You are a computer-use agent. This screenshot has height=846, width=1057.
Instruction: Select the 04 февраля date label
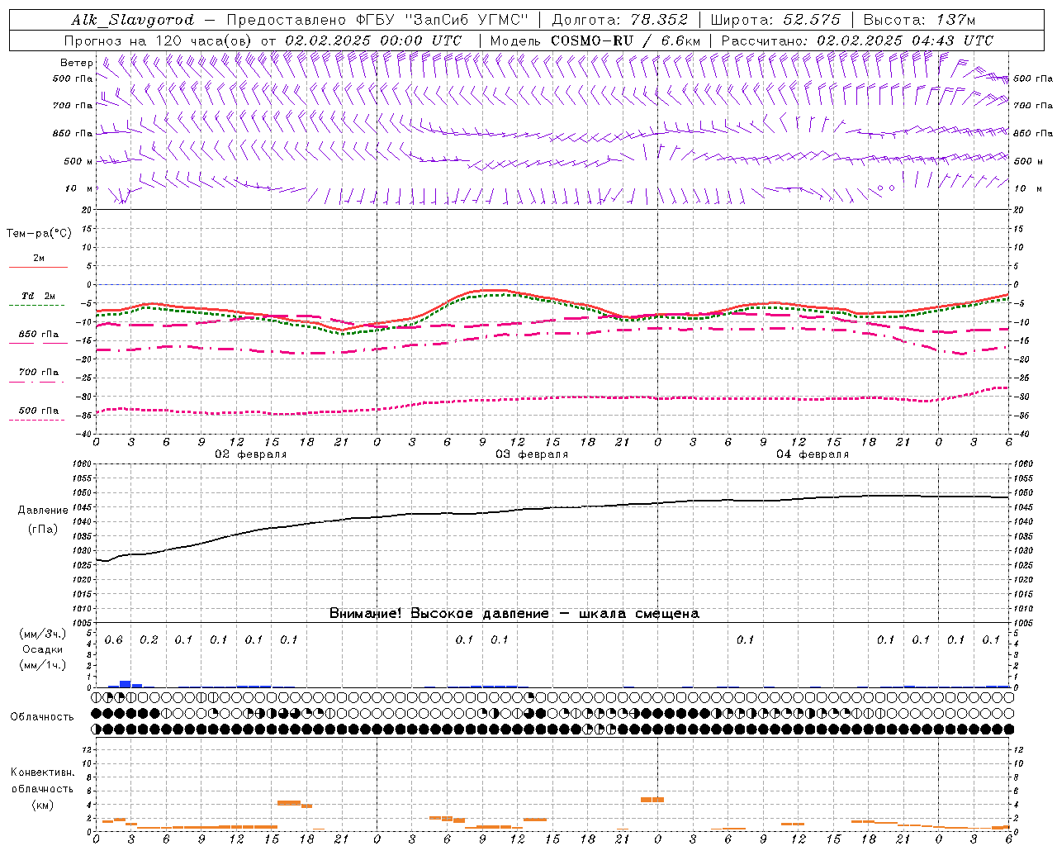pos(813,454)
